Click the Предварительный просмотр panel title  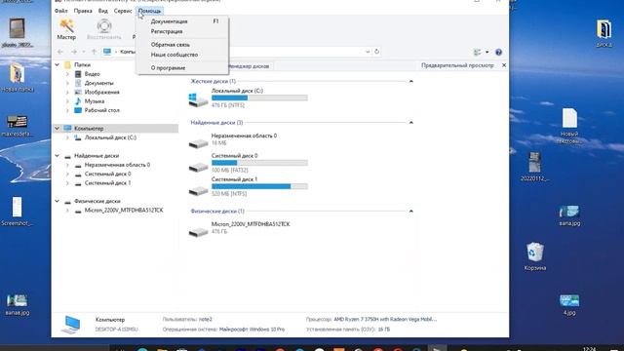457,65
